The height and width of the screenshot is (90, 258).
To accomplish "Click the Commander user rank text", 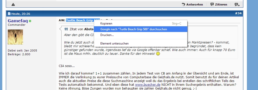I will (17, 25).
